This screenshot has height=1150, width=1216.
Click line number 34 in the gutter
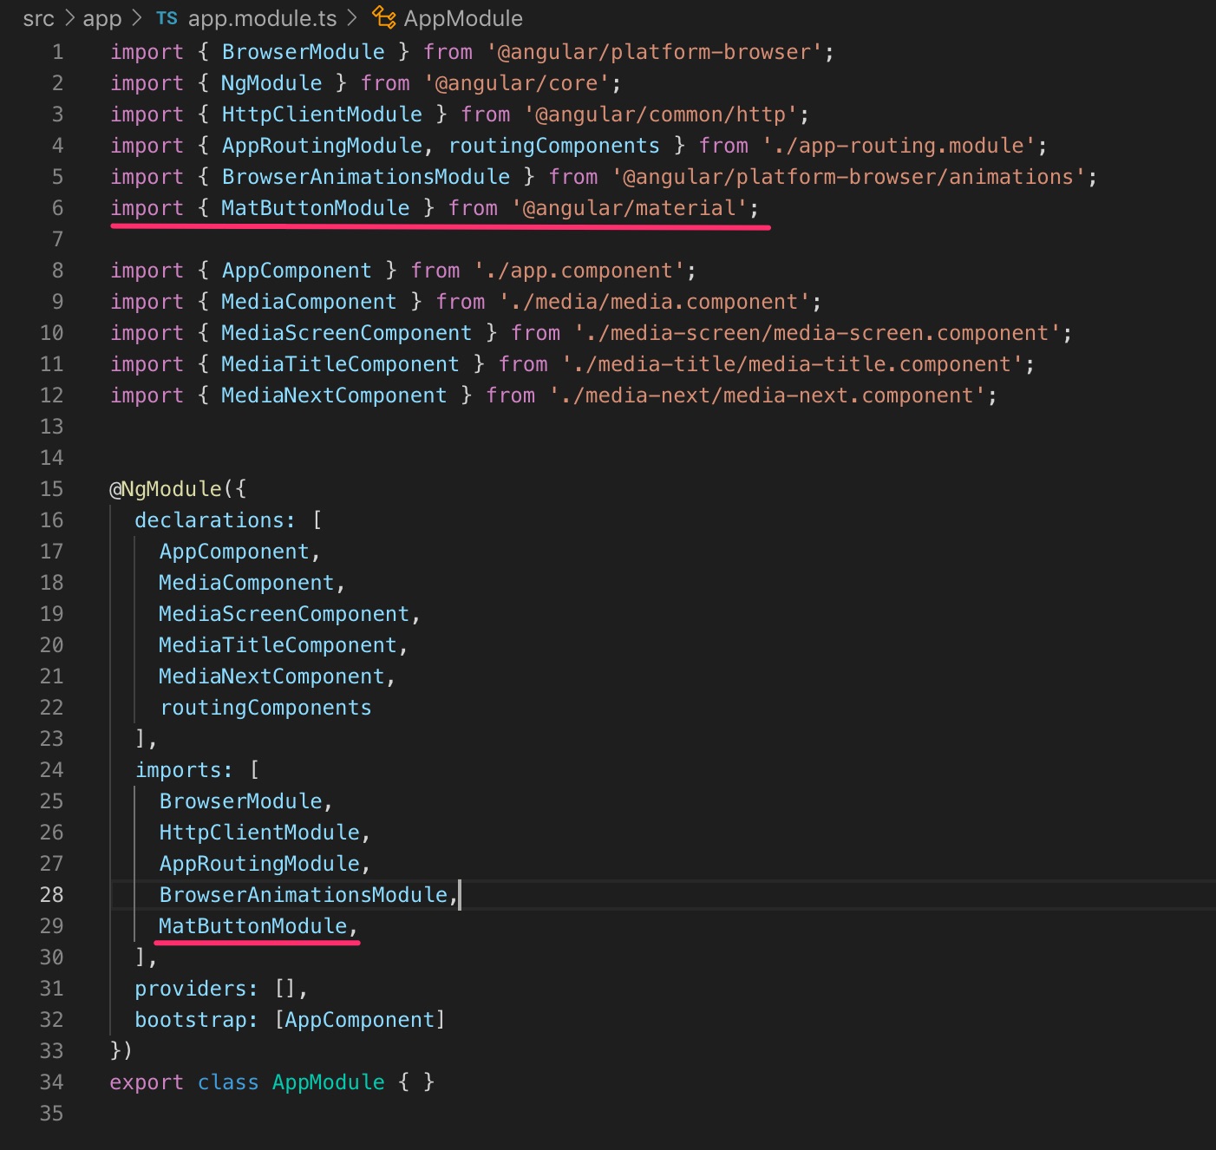coord(51,1081)
